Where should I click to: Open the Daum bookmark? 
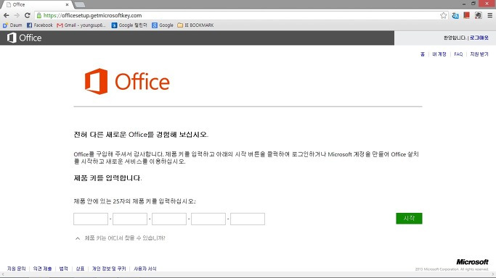click(x=12, y=25)
